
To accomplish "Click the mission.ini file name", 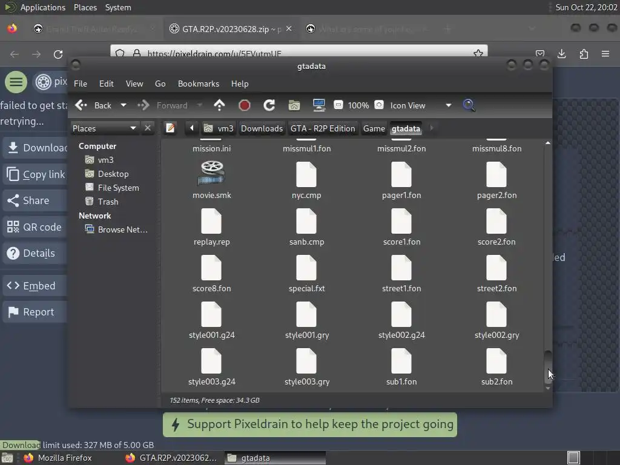I will point(211,149).
